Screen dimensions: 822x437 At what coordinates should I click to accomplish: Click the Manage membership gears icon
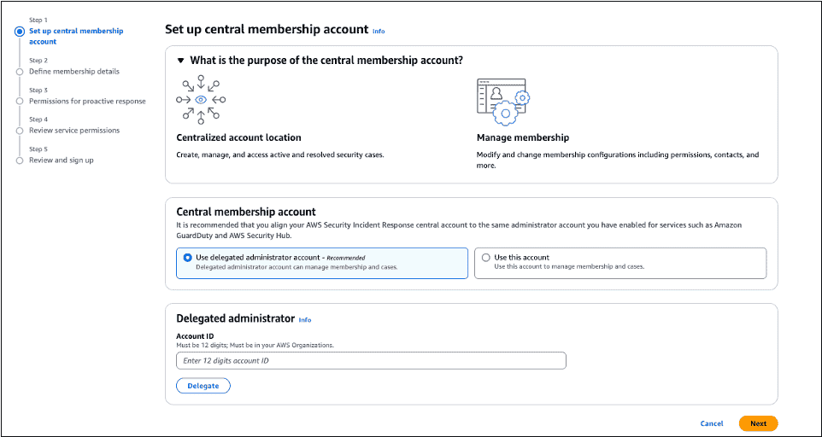[x=503, y=101]
